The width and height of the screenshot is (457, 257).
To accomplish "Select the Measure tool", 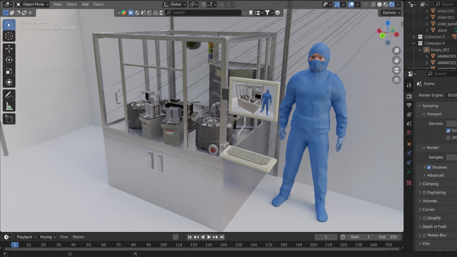I will (9, 106).
